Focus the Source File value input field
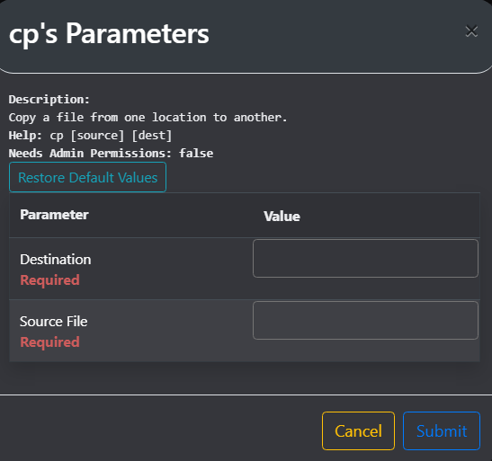 [365, 320]
